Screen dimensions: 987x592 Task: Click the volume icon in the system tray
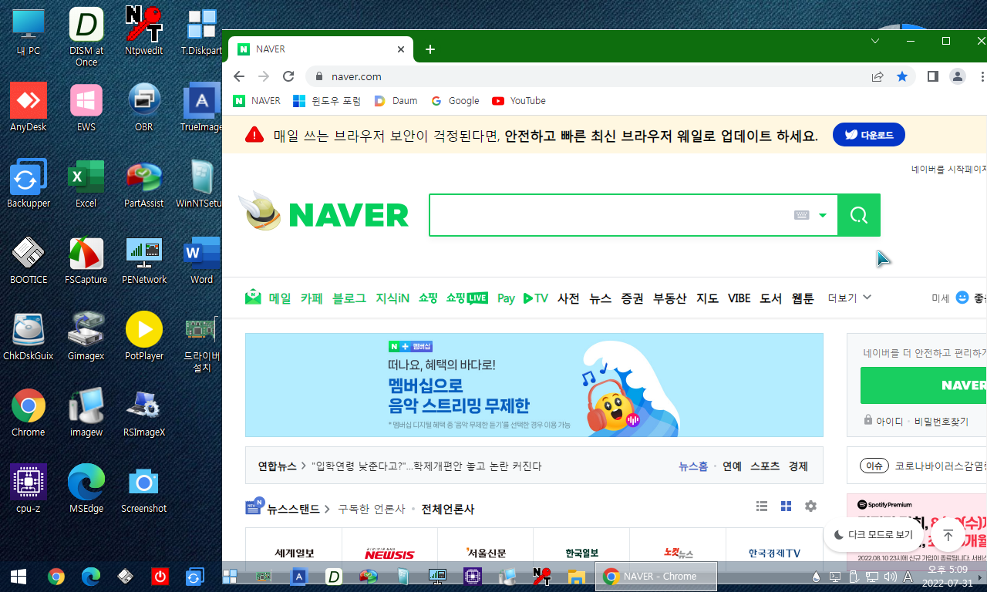coord(890,576)
